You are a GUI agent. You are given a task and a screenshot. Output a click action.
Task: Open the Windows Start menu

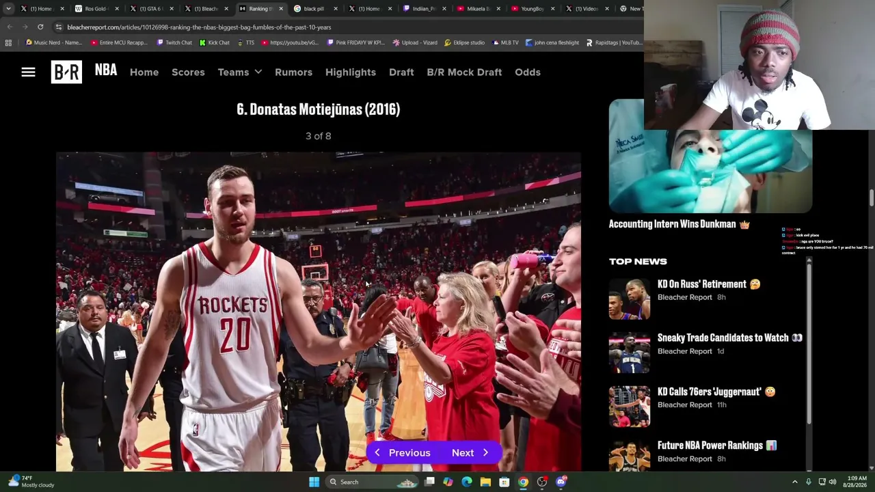coord(314,482)
